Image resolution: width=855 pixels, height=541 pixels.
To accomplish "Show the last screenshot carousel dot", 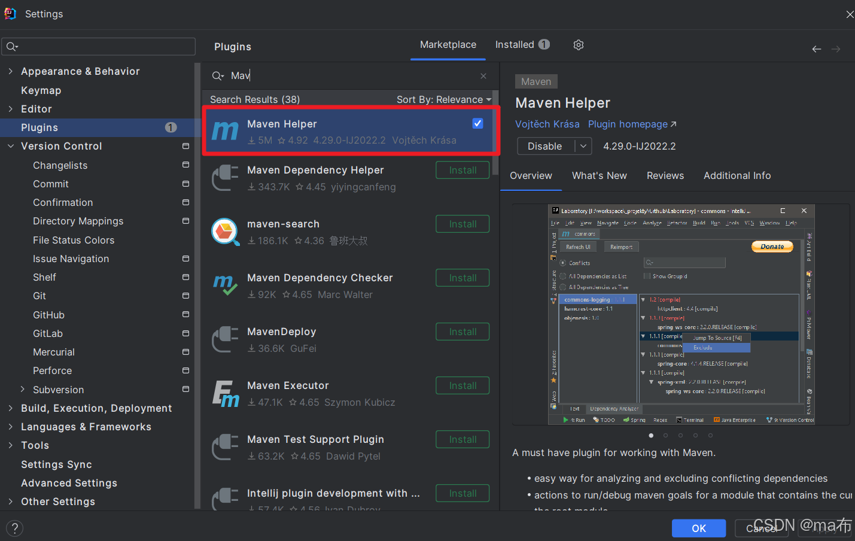I will [710, 435].
